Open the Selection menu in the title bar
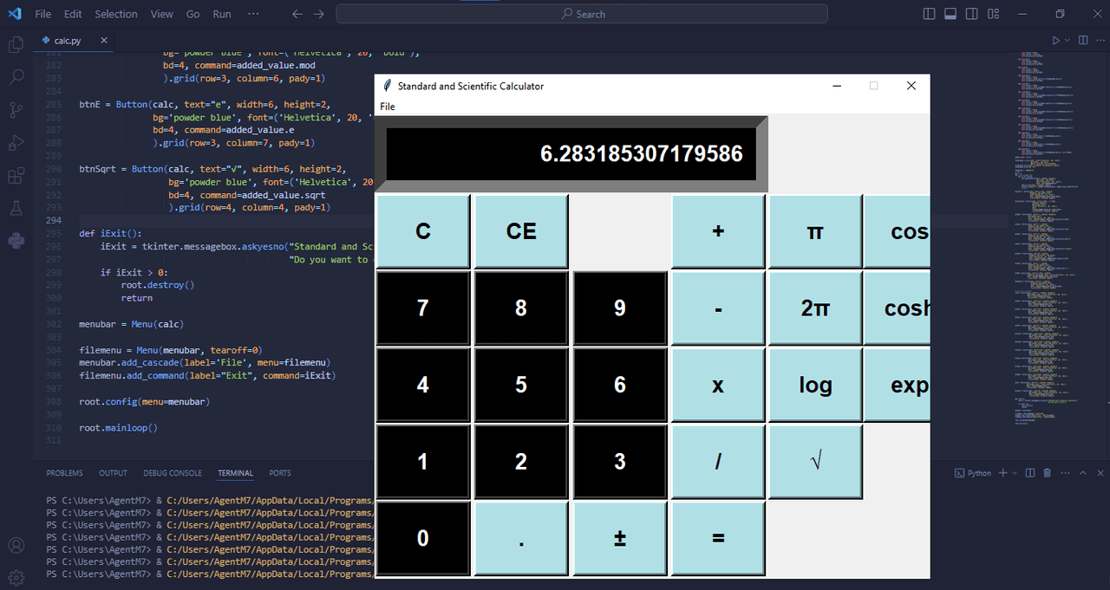Screen dimensions: 1110x590 (116, 14)
